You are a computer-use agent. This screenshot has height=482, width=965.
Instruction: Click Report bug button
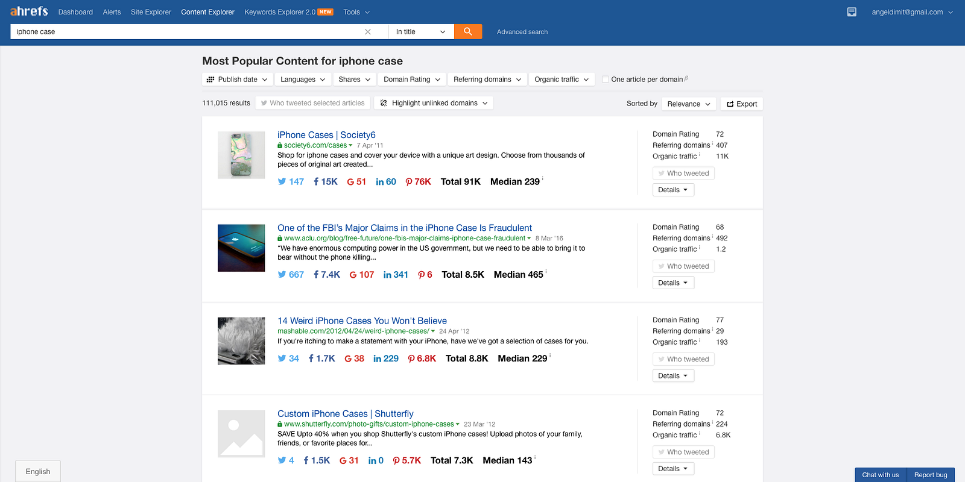pyautogui.click(x=931, y=475)
